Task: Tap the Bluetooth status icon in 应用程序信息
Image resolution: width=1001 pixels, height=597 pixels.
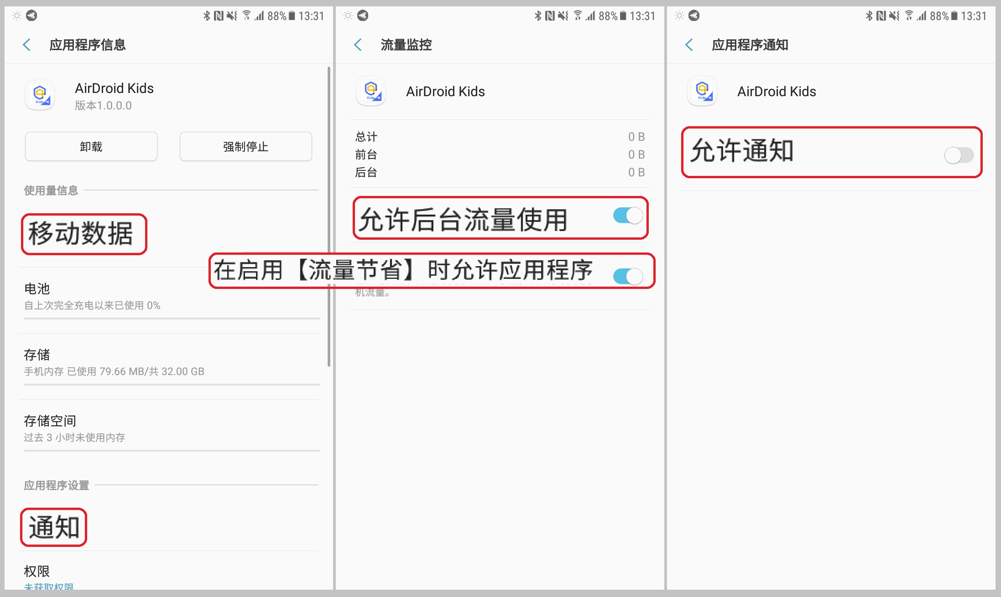Action: (x=207, y=16)
